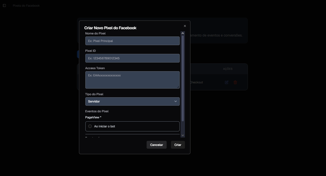Click inside the Access Token textarea
326x176 pixels.
pos(132,80)
